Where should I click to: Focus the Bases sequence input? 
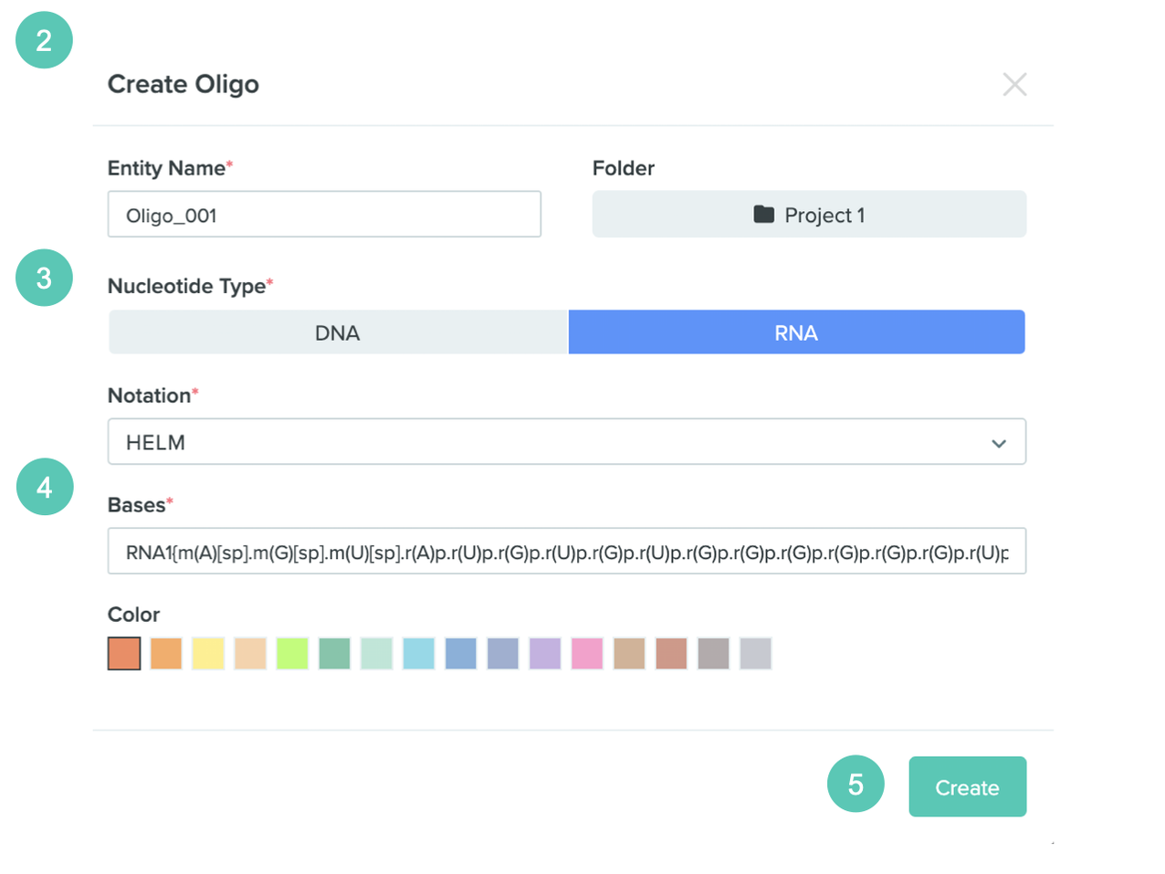567,552
